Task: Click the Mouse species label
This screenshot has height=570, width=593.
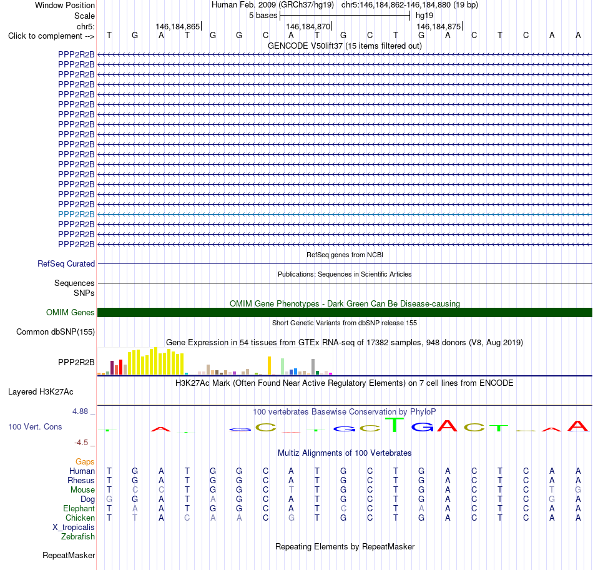Action: point(82,490)
